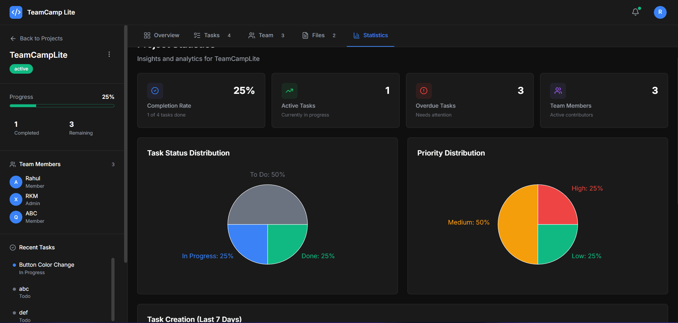Viewport: 678px width, 323px height.
Task: Click the 'Medium: 50%' chart label
Action: point(469,222)
